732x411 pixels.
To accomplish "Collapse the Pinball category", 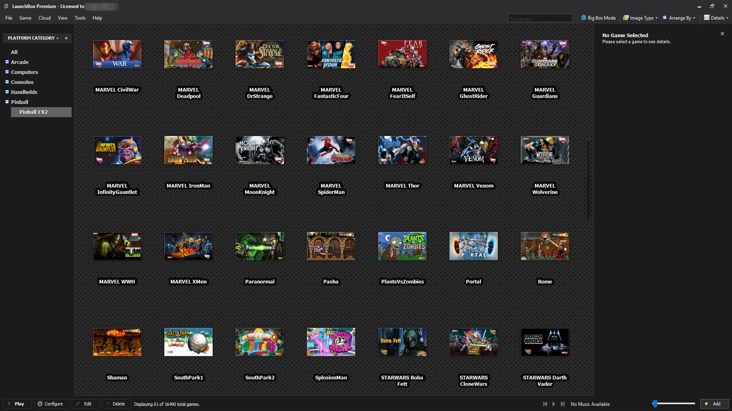I will coord(7,102).
